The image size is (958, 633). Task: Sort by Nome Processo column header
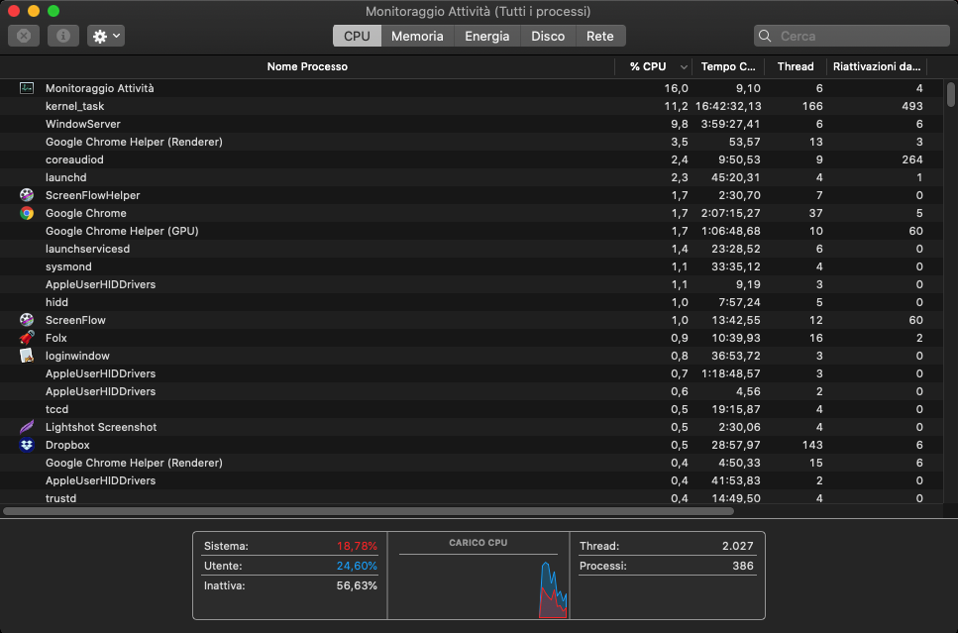307,66
